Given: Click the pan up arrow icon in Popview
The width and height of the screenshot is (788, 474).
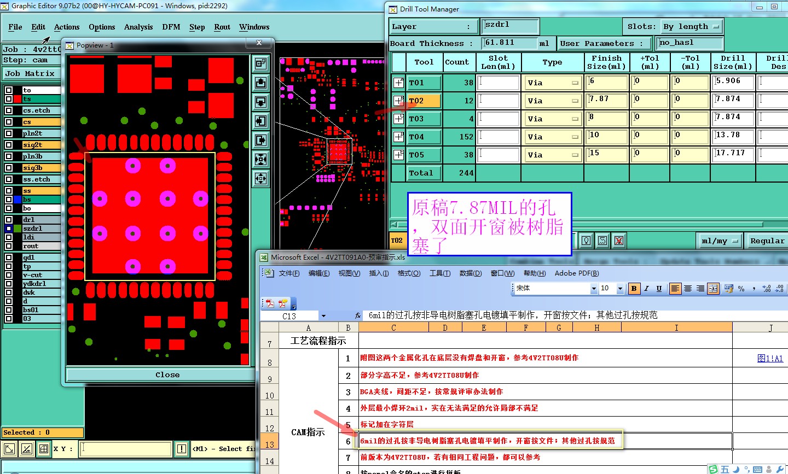Looking at the screenshot, I should coord(261,83).
